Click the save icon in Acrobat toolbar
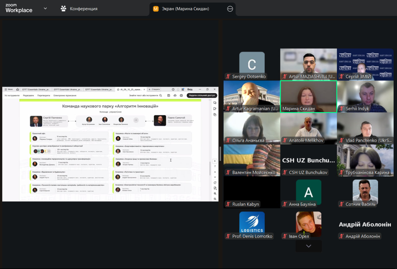 coord(168,95)
